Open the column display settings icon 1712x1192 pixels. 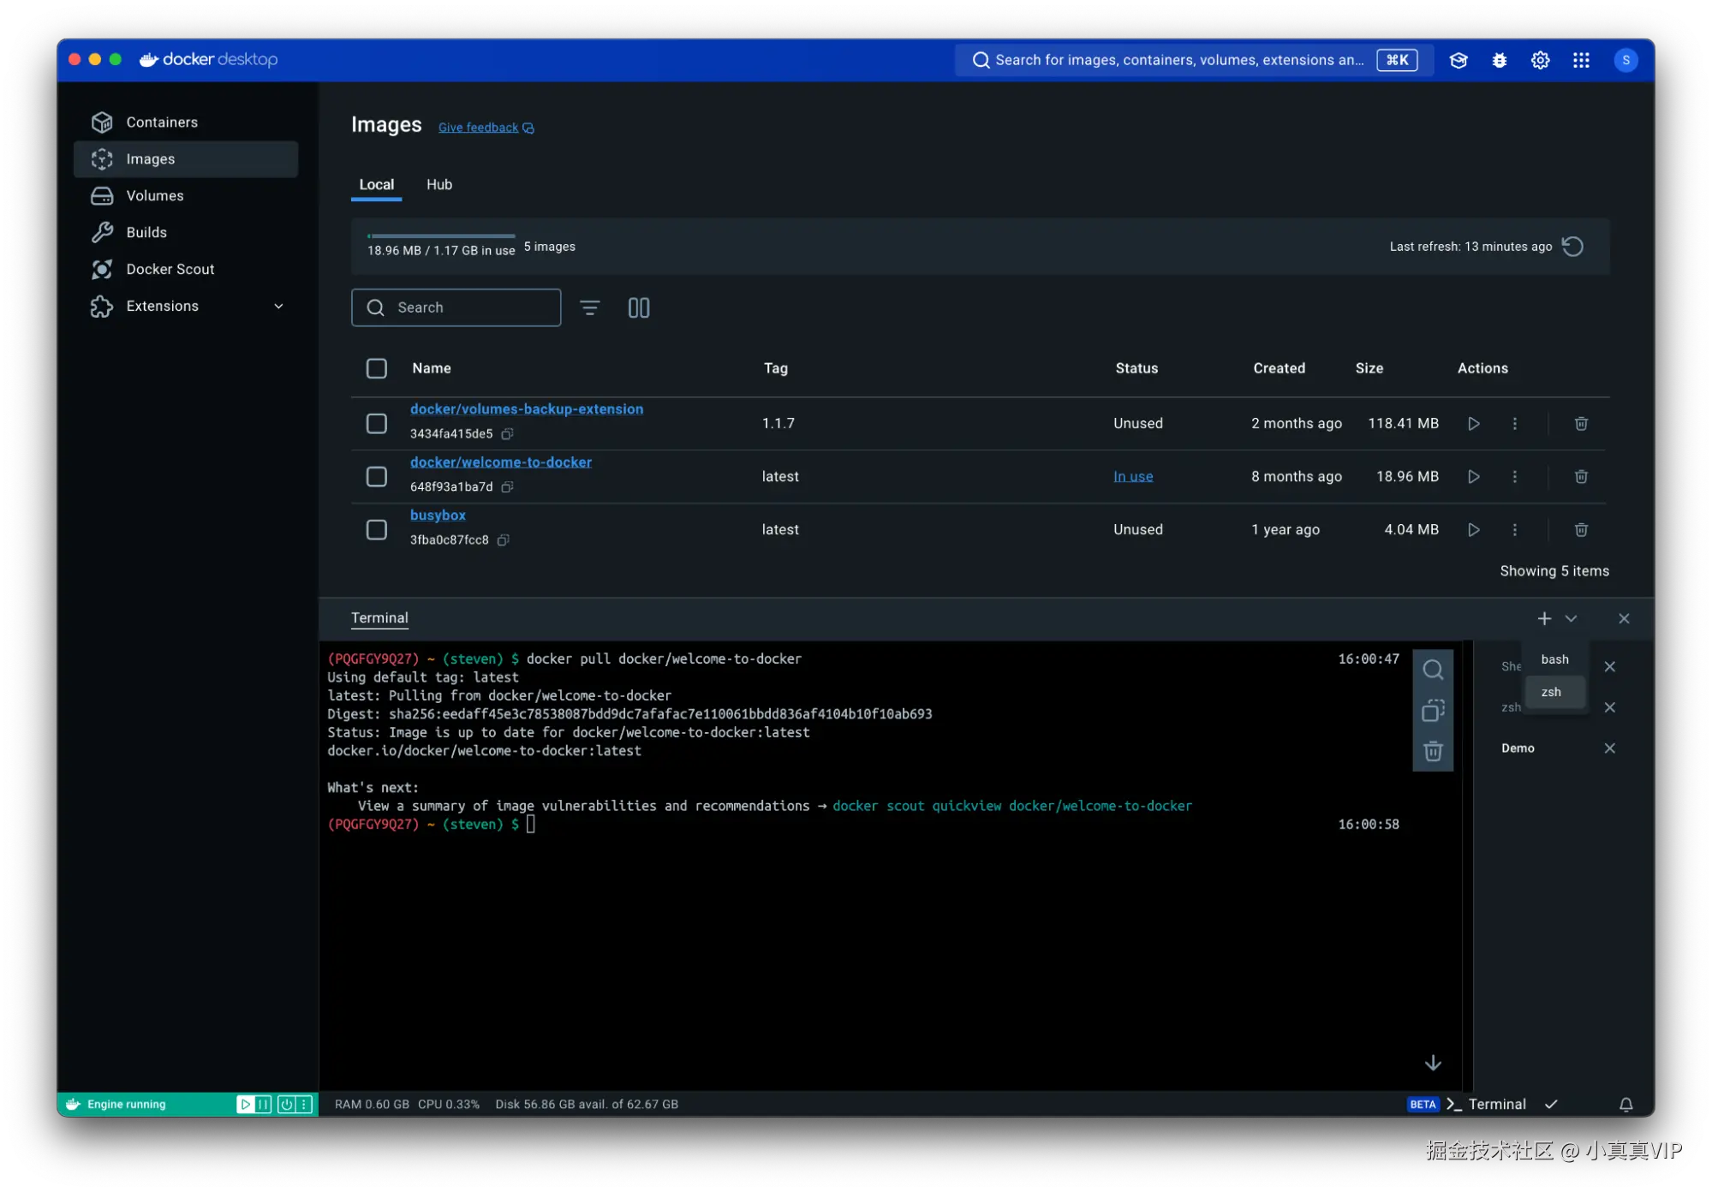coord(639,307)
